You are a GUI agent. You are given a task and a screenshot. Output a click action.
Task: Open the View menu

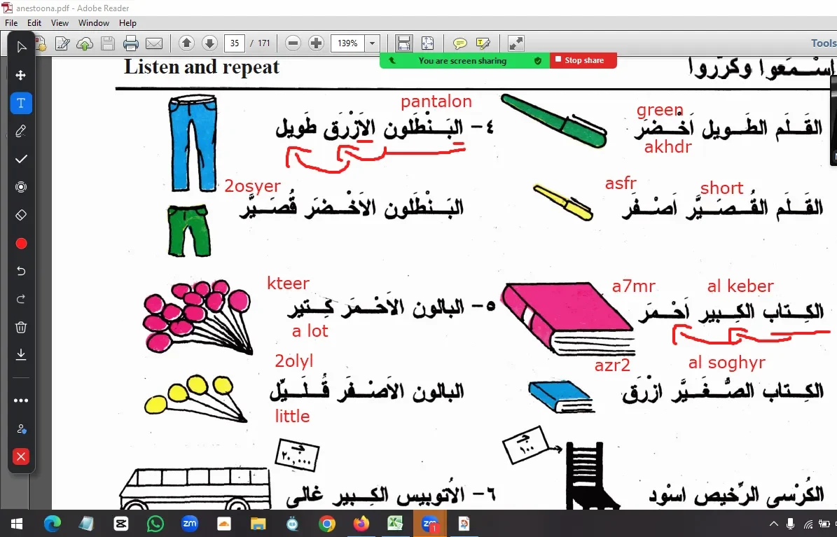(60, 22)
